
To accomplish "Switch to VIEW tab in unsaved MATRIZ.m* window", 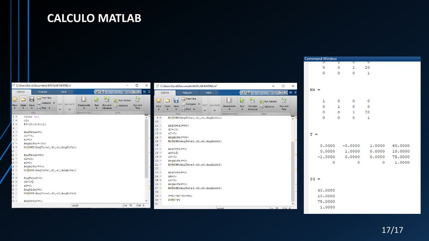I will pos(209,93).
